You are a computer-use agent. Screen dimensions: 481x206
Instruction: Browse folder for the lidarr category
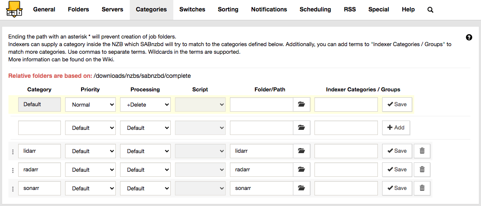301,151
